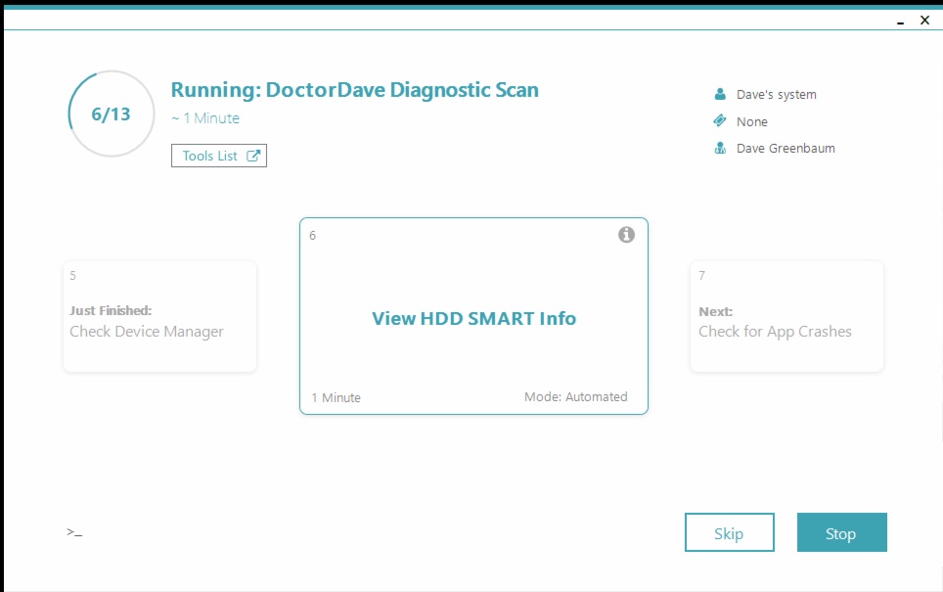Image resolution: width=943 pixels, height=592 pixels.
Task: Open Tools List via the external-link icon
Action: pyautogui.click(x=254, y=155)
